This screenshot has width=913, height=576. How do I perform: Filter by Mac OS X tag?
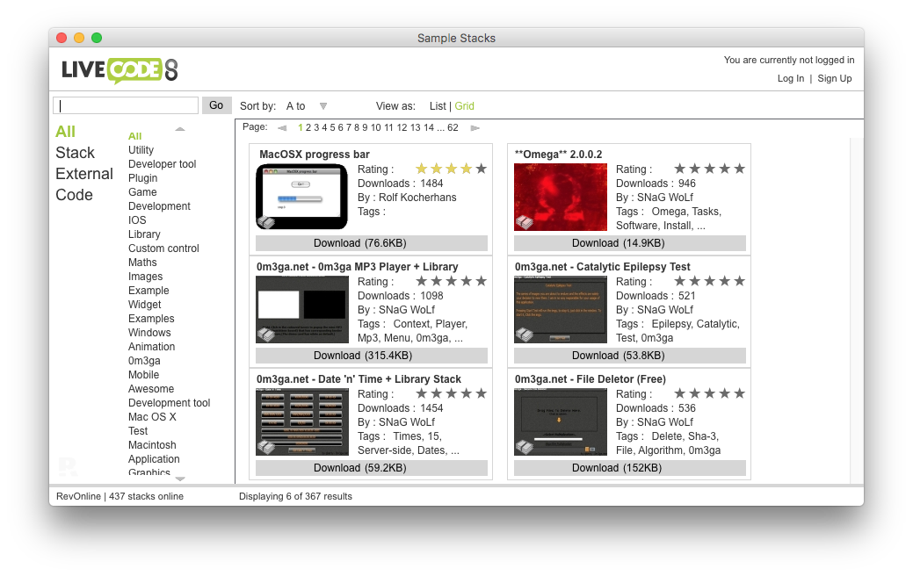tap(152, 416)
